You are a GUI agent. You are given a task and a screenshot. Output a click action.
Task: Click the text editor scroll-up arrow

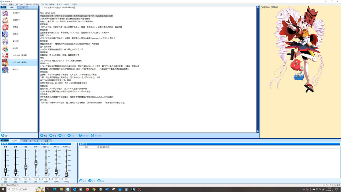[258, 7]
